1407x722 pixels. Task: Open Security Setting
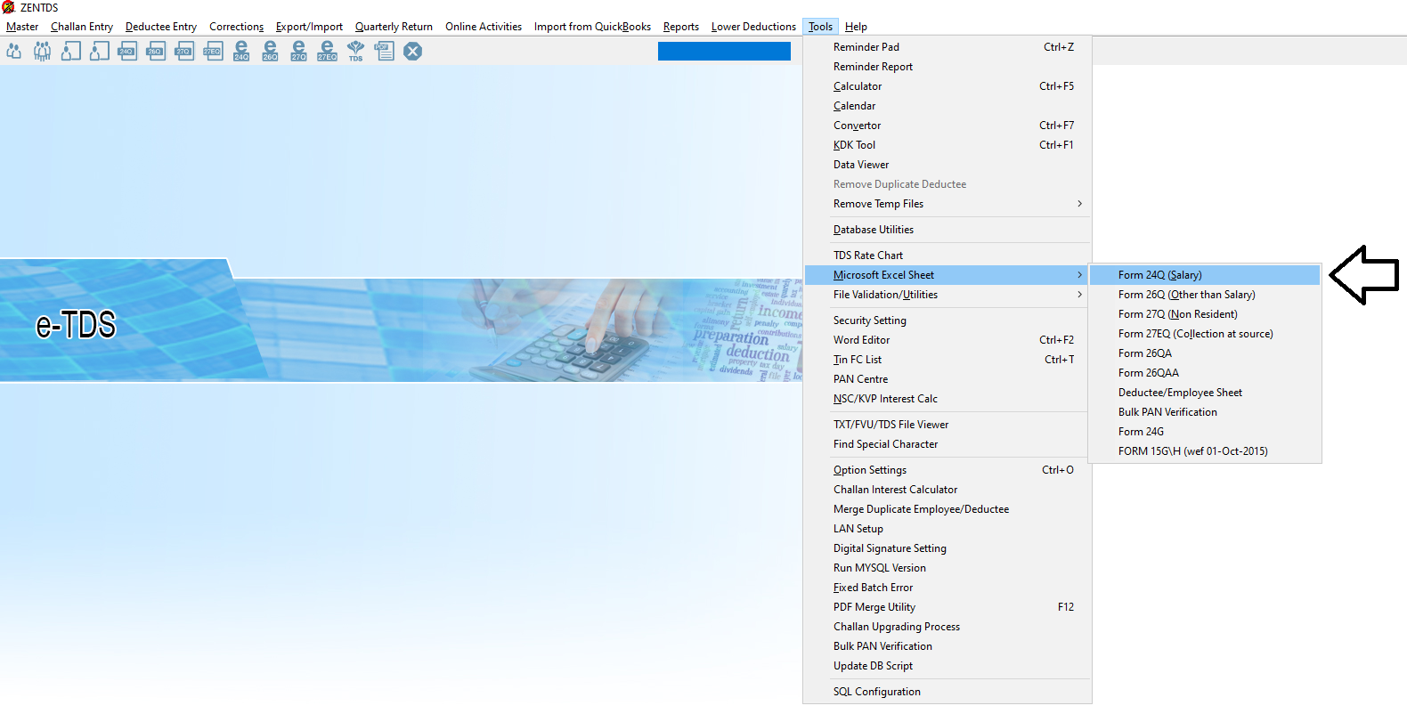[x=947, y=320]
